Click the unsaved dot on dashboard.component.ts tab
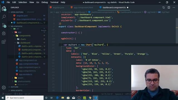The width and height of the screenshot is (178, 100). (x=128, y=7)
